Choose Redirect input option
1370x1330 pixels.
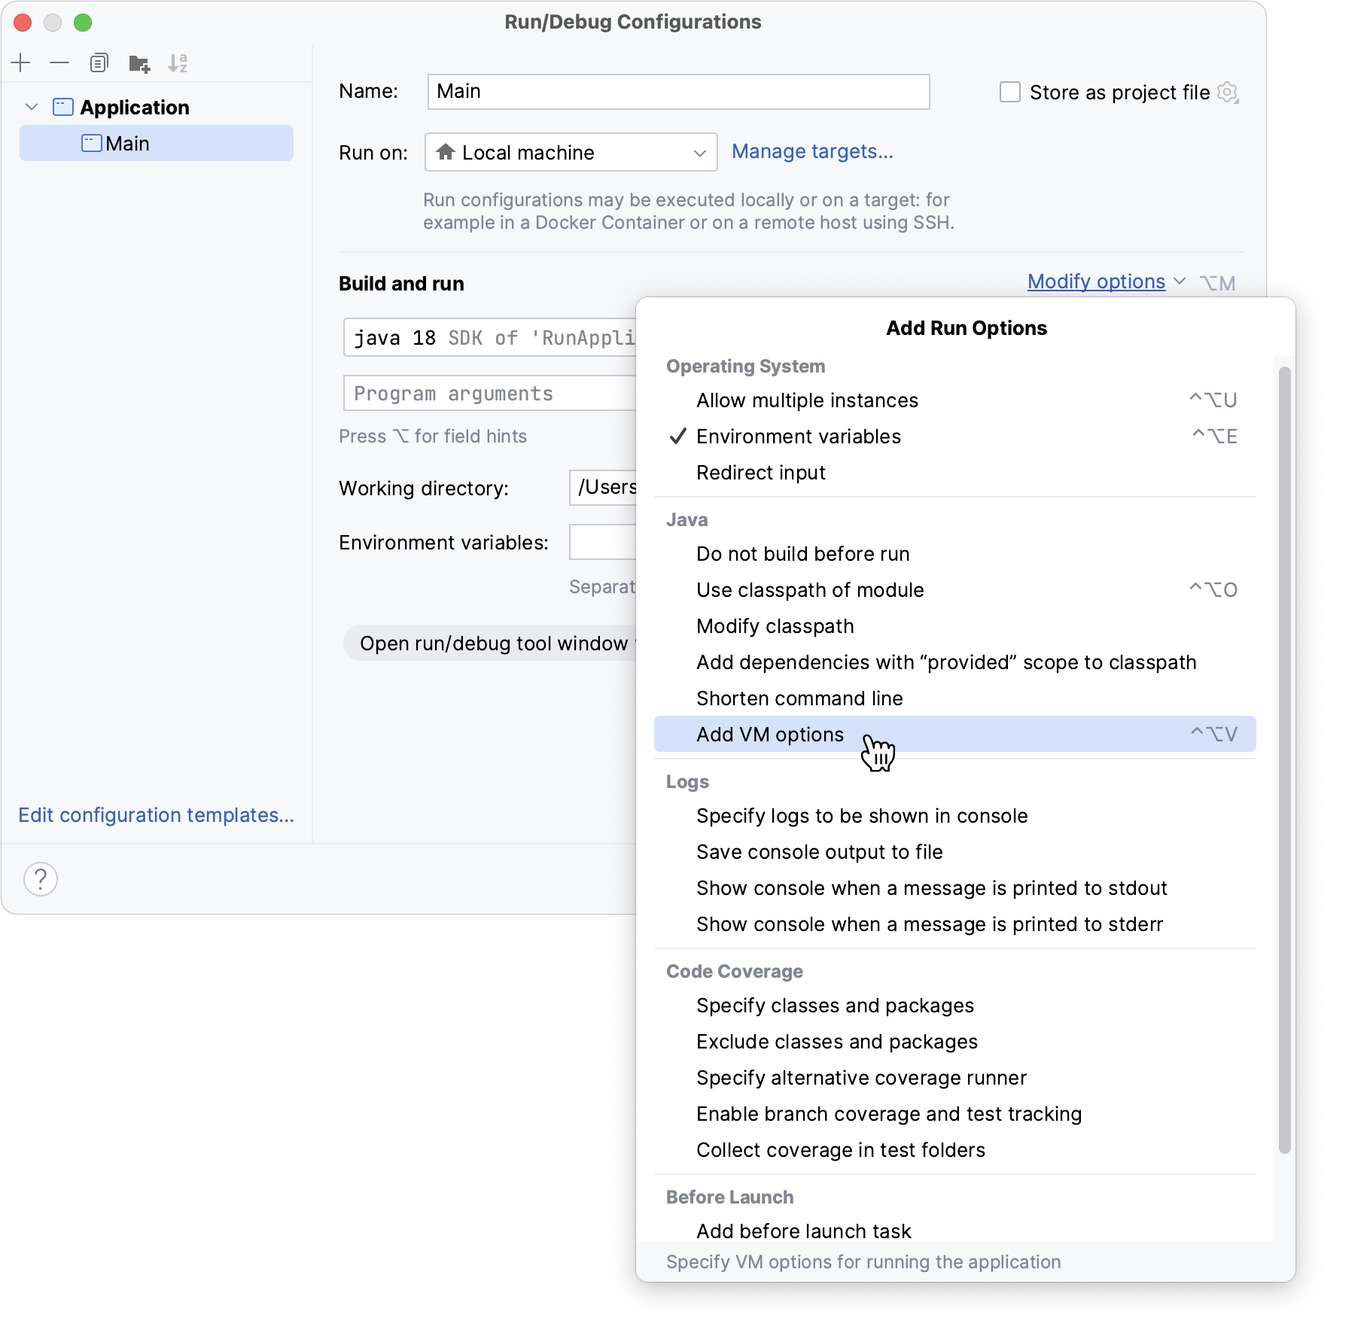point(955,473)
